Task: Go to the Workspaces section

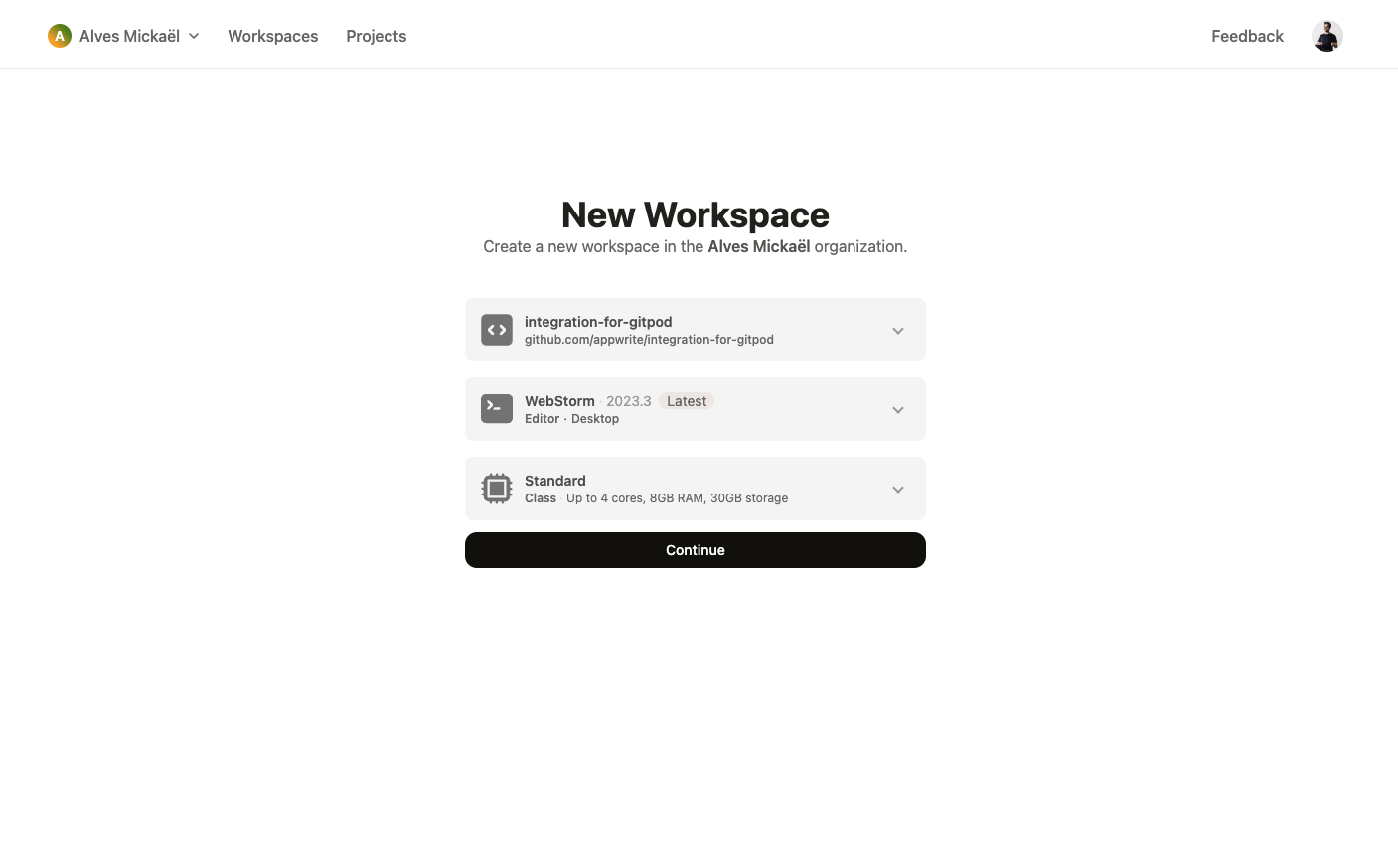Action: [272, 36]
